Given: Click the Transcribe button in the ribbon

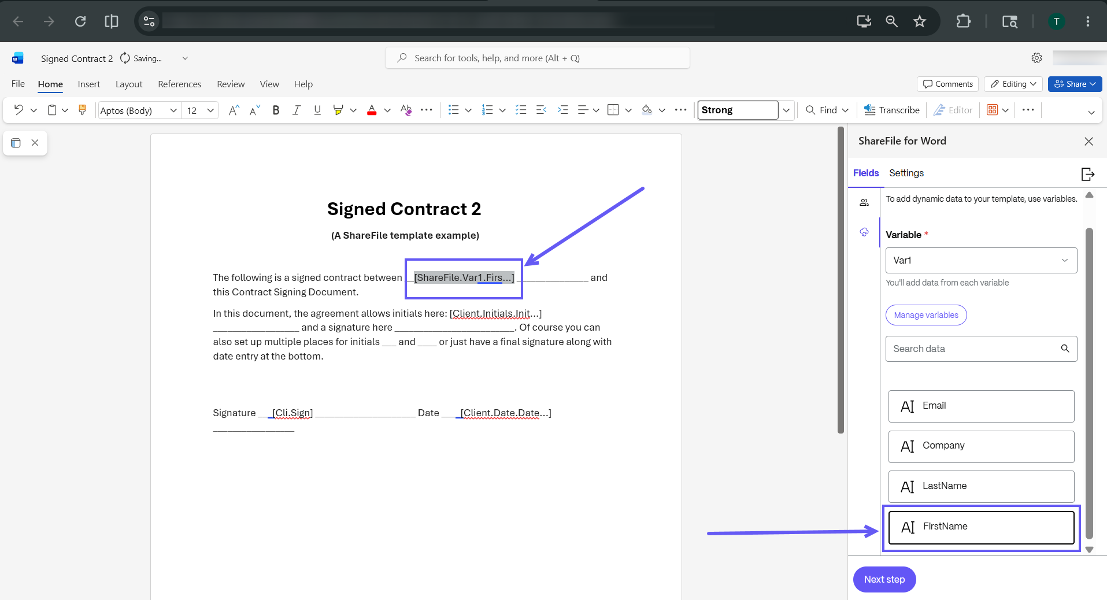Looking at the screenshot, I should point(891,110).
